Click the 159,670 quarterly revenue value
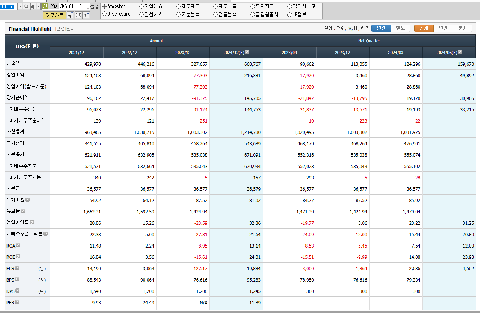This screenshot has height=313, width=480. (x=465, y=64)
